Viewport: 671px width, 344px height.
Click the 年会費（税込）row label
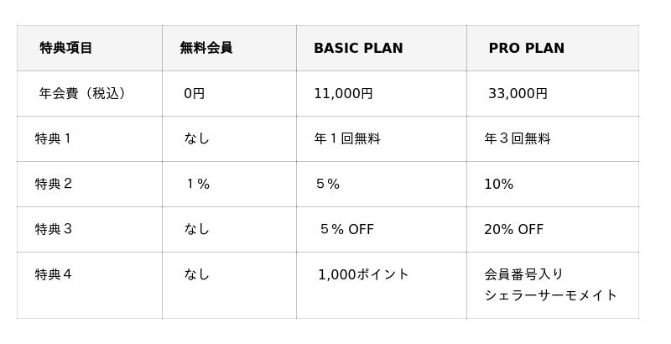(85, 93)
